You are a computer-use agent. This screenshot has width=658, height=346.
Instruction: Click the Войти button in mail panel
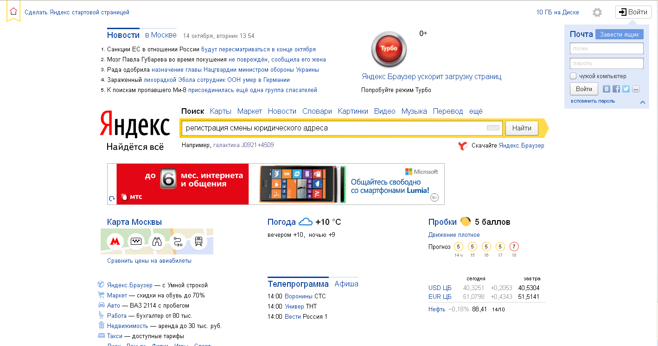point(584,89)
